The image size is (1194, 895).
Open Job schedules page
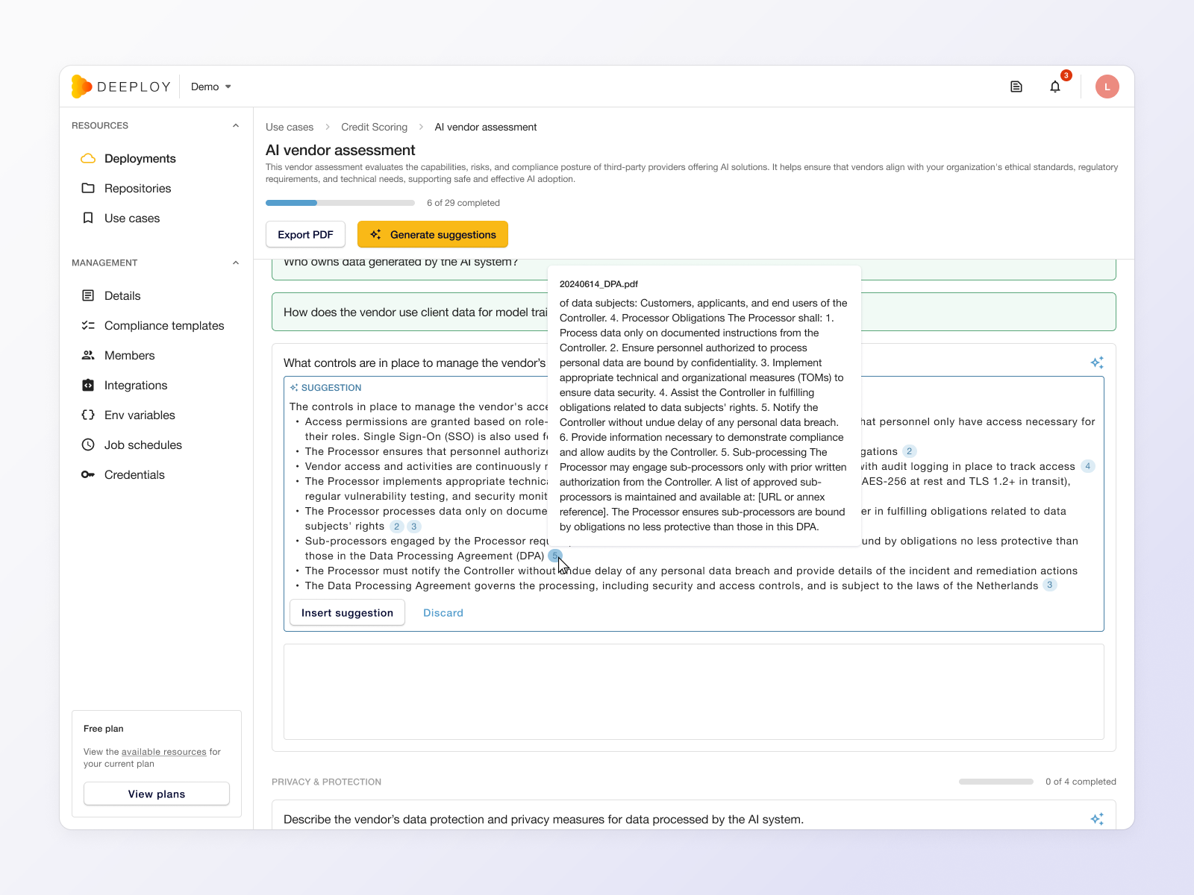pos(143,445)
